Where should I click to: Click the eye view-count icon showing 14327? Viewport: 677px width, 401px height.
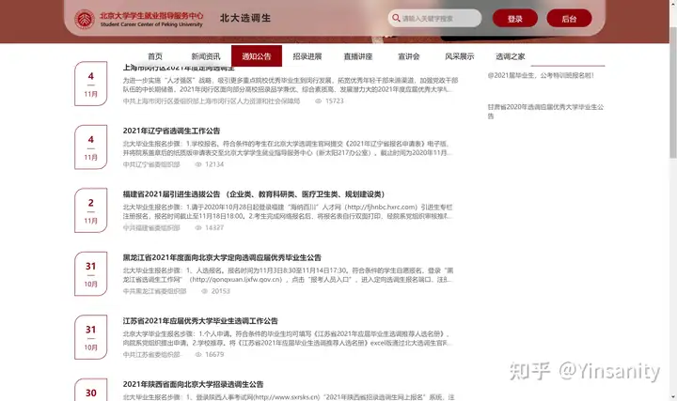tap(198, 227)
